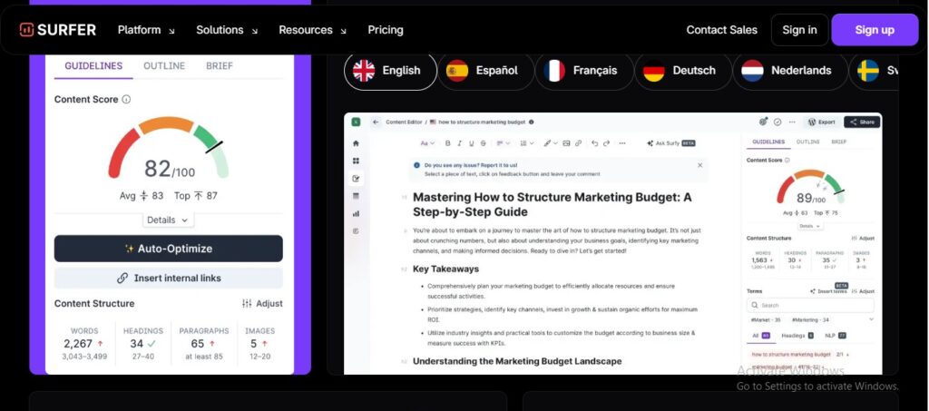Viewport: 929px width, 411px height.
Task: Select the Headings terms filter tab
Action: point(797,336)
